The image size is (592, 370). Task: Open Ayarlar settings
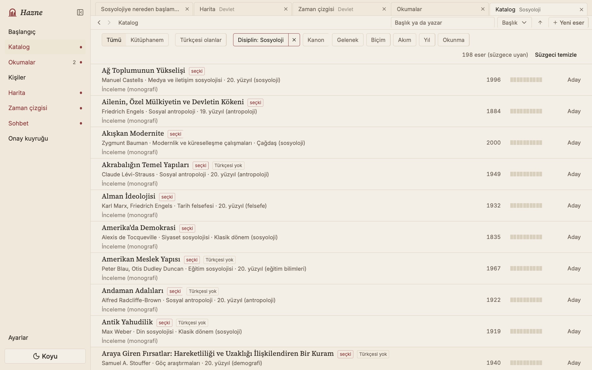pyautogui.click(x=45, y=338)
